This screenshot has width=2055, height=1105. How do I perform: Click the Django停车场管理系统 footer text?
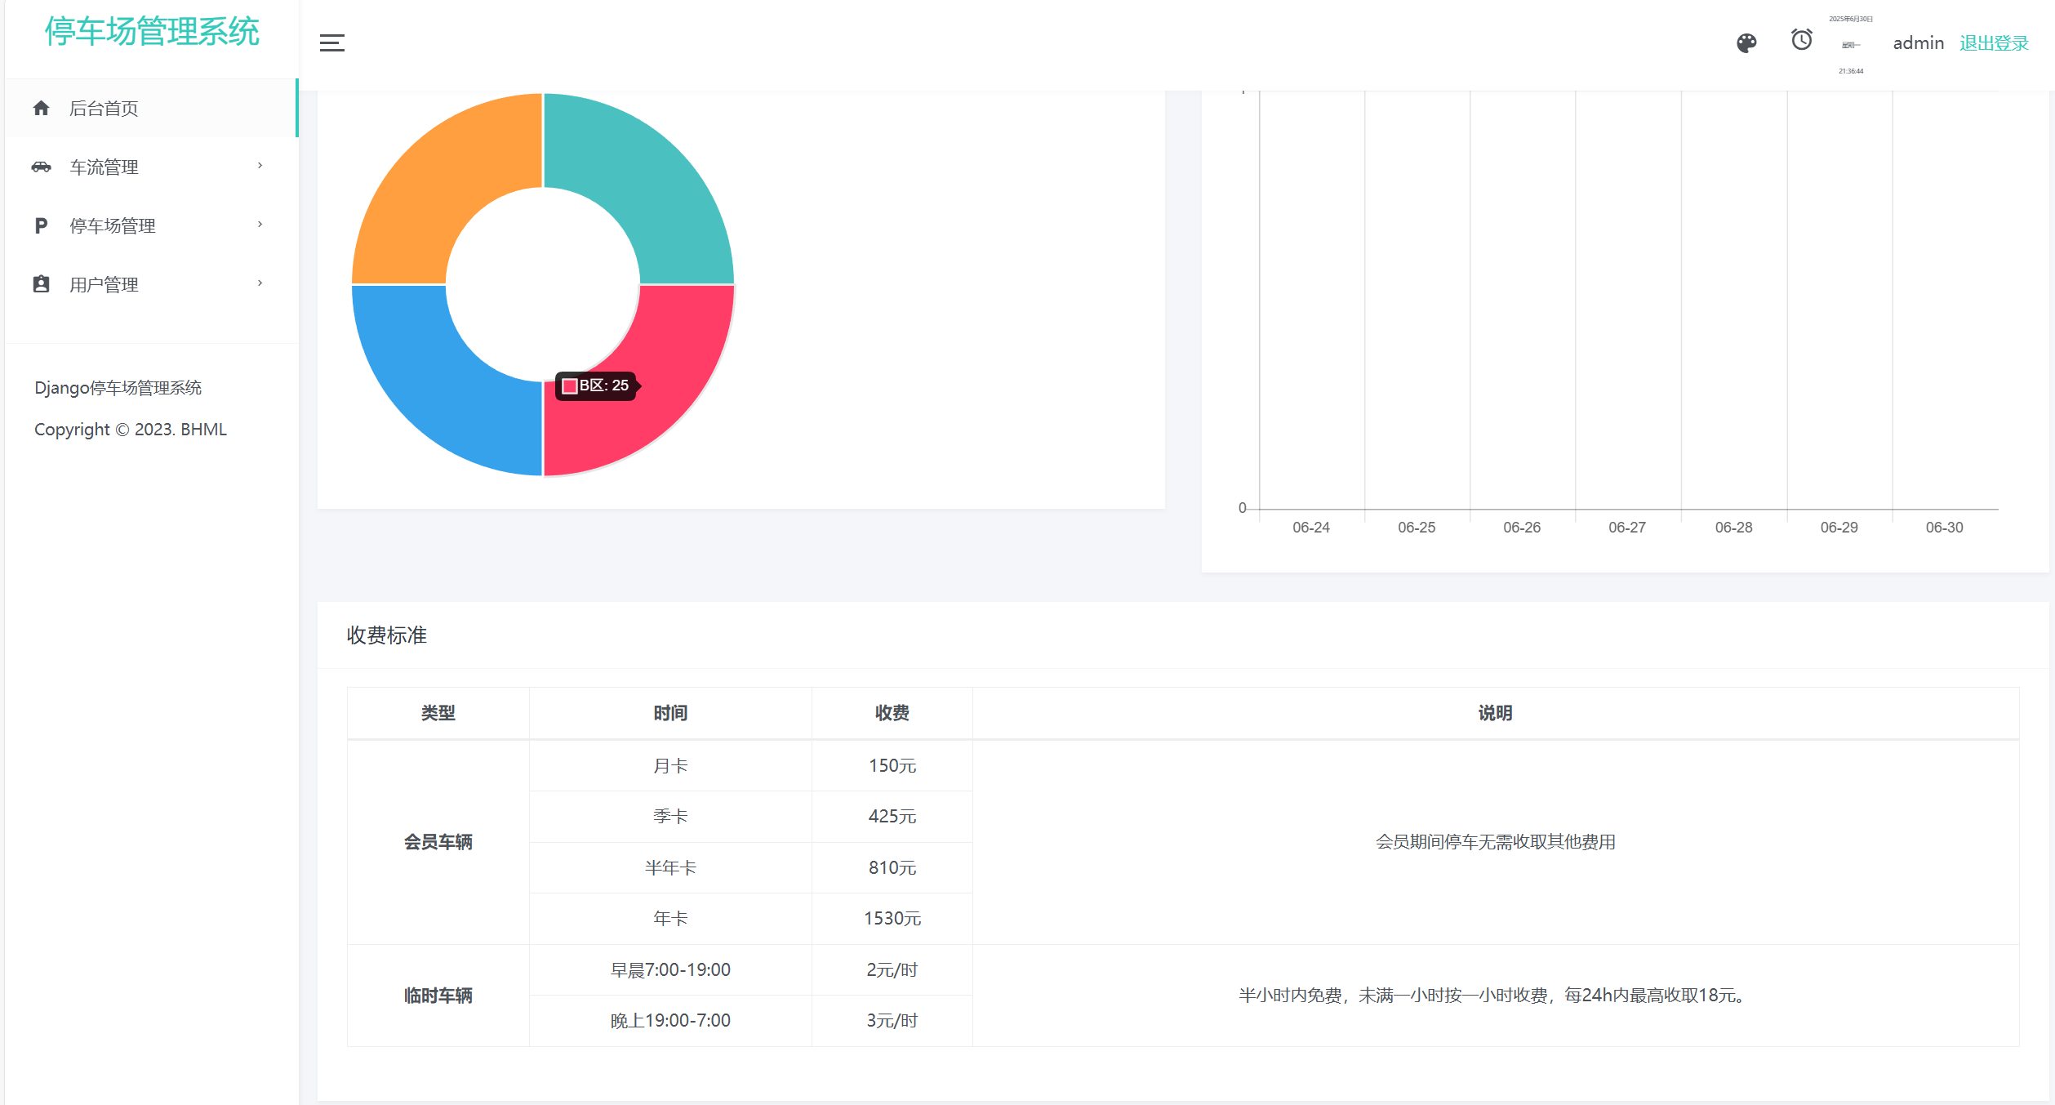(118, 388)
